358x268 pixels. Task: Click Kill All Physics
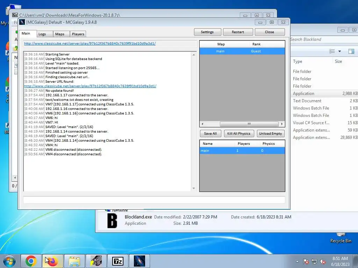[239, 134]
